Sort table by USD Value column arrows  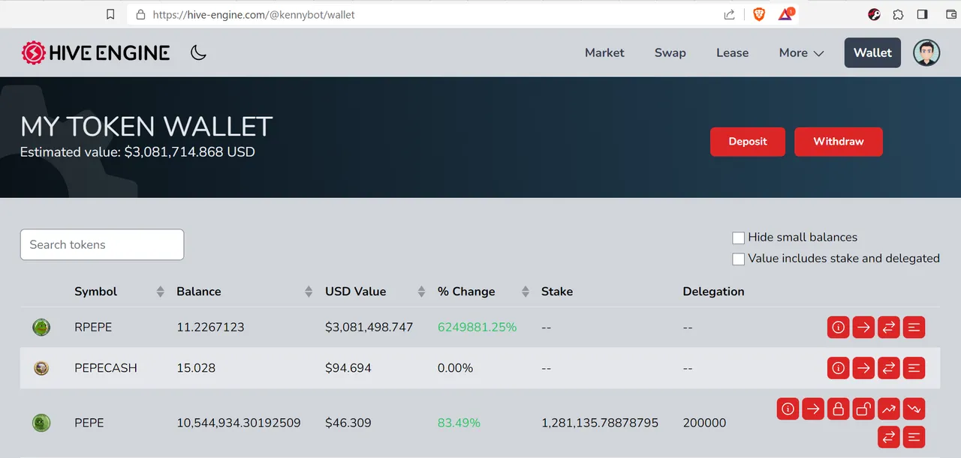coord(421,292)
